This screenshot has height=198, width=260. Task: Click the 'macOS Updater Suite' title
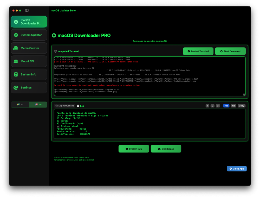[63, 10]
